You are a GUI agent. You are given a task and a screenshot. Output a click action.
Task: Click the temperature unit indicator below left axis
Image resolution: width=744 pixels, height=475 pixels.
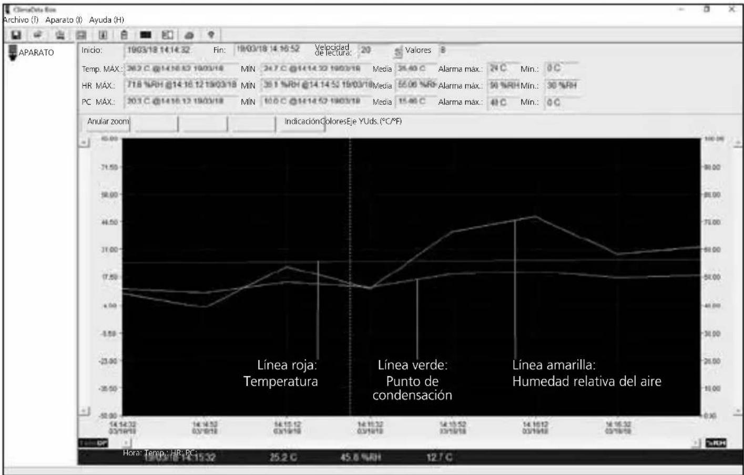[x=93, y=443]
